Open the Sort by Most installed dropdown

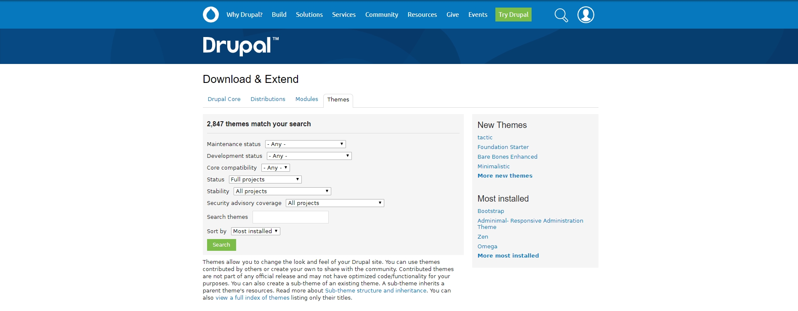point(255,231)
